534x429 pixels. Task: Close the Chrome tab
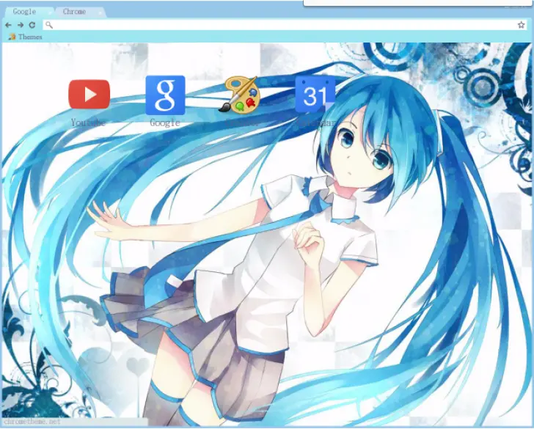tap(100, 12)
